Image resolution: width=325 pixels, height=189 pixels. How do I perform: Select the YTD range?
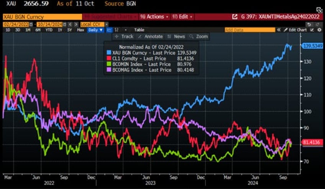point(49,30)
